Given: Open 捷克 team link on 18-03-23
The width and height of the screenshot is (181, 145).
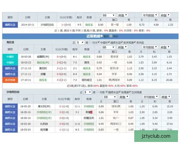Looking at the screenshot, I should (87, 63).
